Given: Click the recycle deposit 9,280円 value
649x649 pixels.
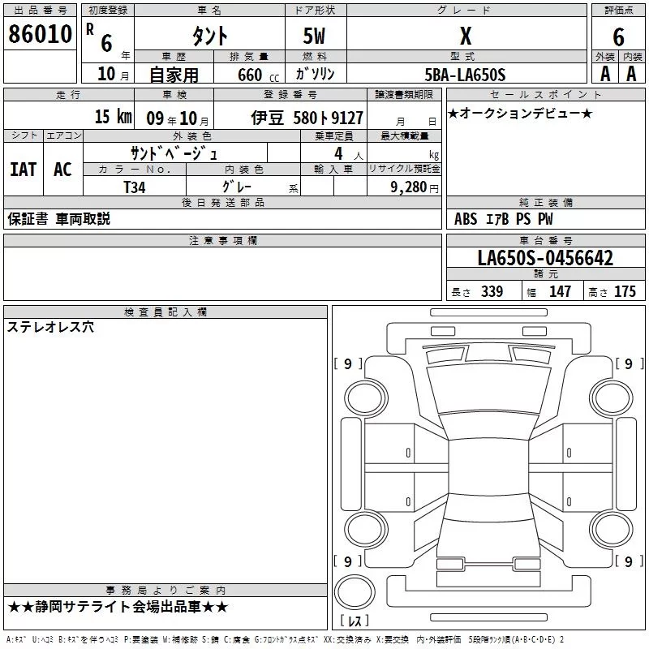Looking at the screenshot, I should [x=412, y=187].
